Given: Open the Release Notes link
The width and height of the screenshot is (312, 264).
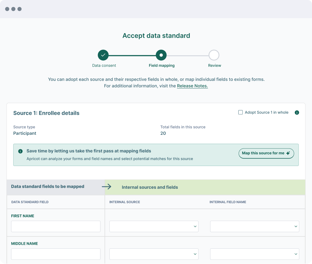Looking at the screenshot, I should coord(192,86).
